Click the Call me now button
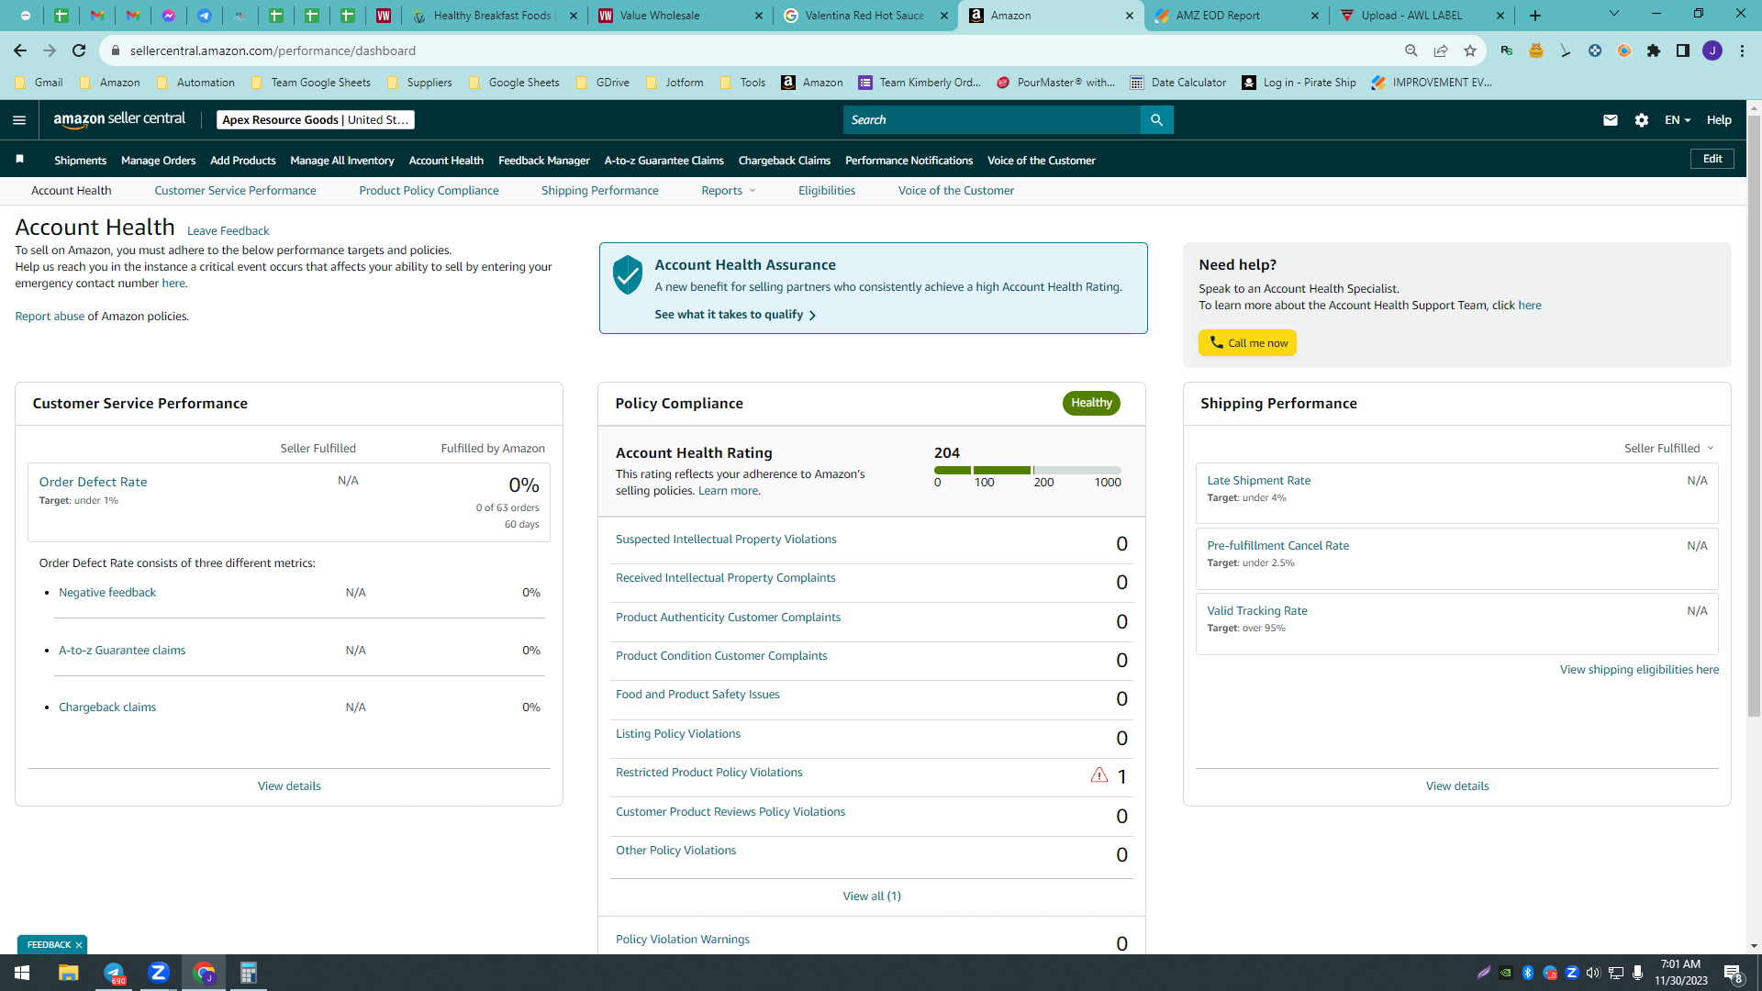1762x991 pixels. (x=1248, y=343)
